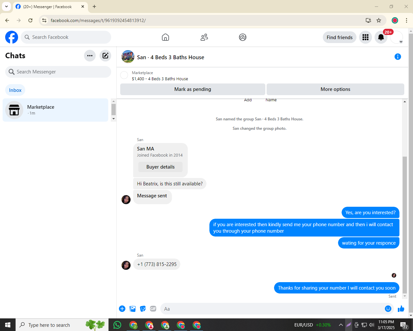Click the San group chat photo

click(128, 57)
